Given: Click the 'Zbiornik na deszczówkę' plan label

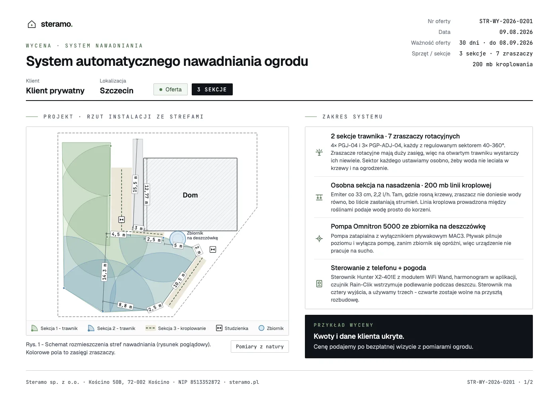Looking at the screenshot, I should (x=202, y=235).
